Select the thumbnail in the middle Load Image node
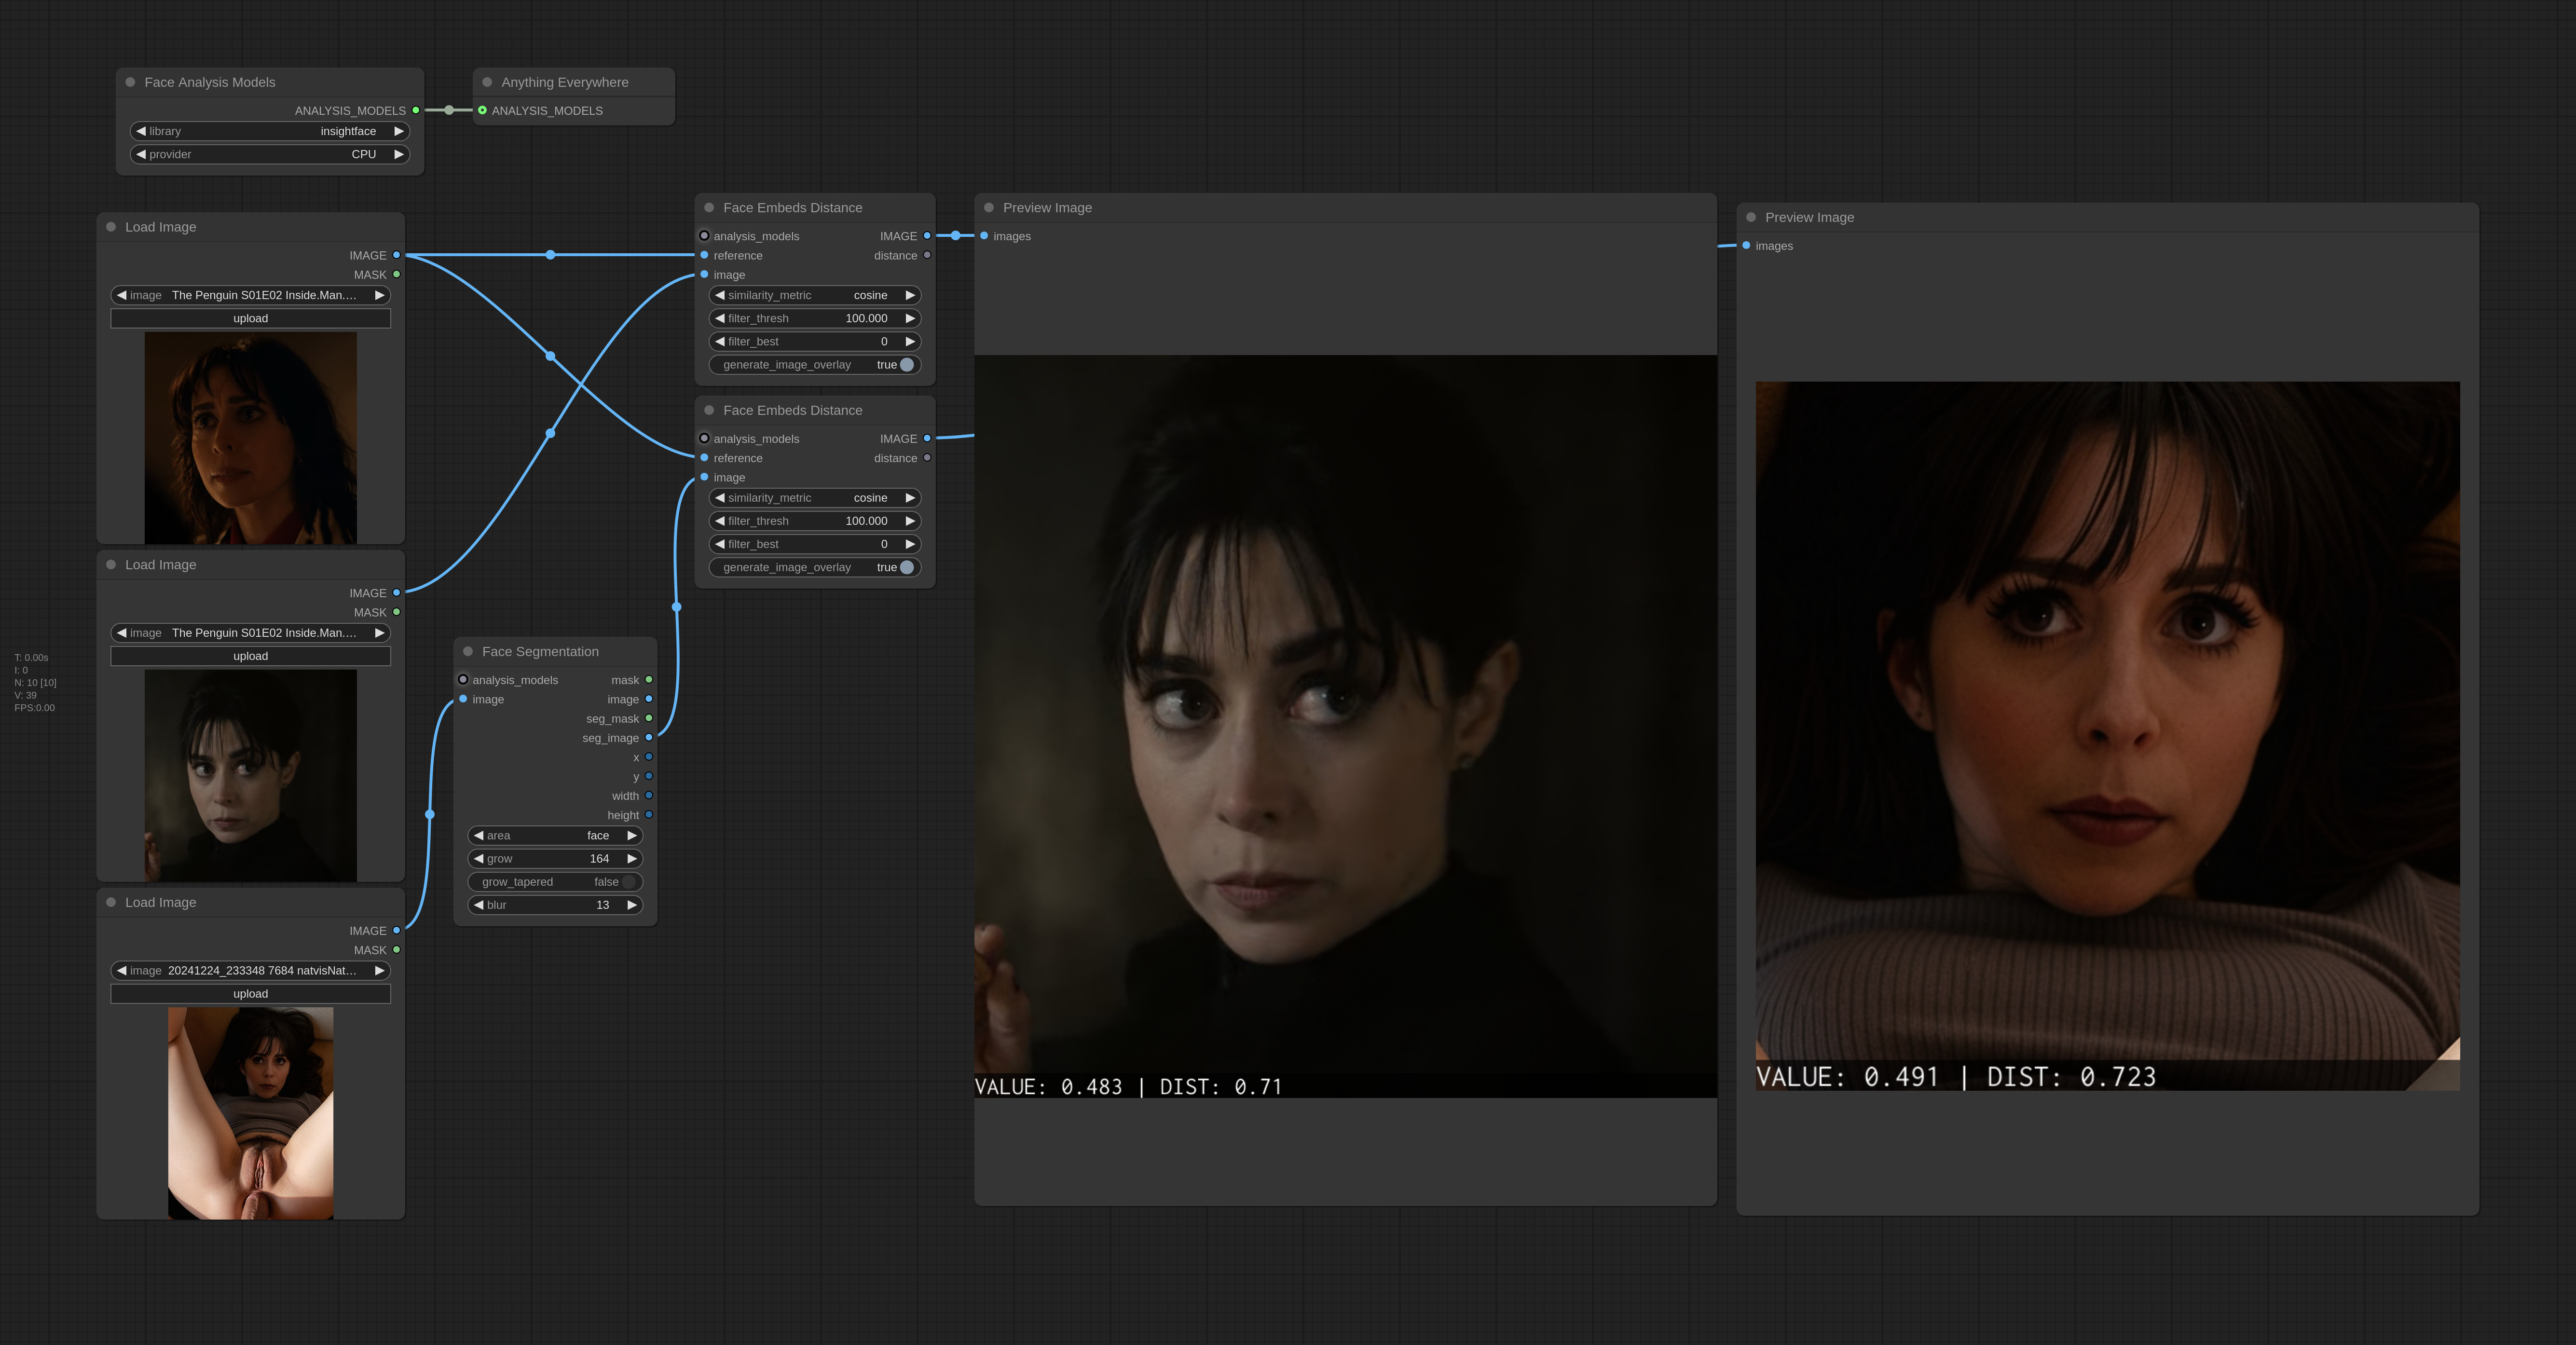 [x=250, y=776]
